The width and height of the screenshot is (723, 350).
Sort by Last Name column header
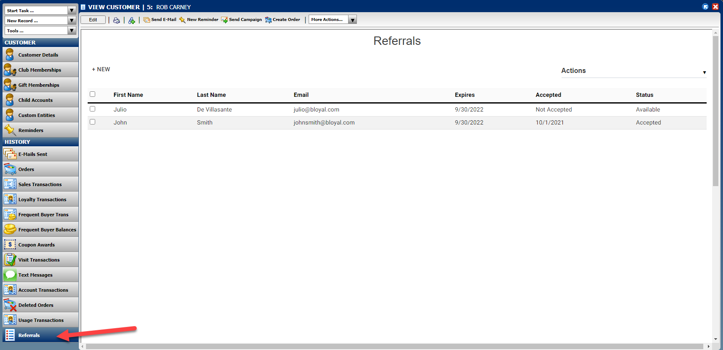[211, 95]
